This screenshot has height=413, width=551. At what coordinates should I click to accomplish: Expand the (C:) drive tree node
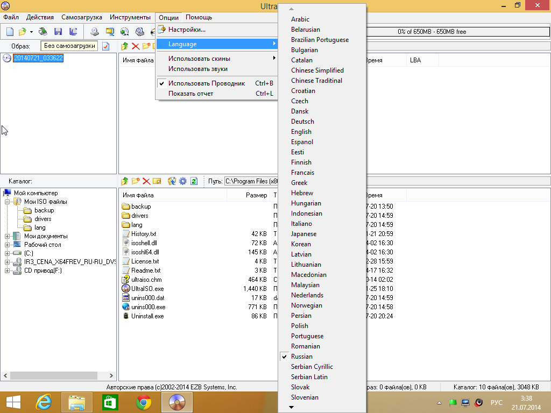click(x=7, y=253)
